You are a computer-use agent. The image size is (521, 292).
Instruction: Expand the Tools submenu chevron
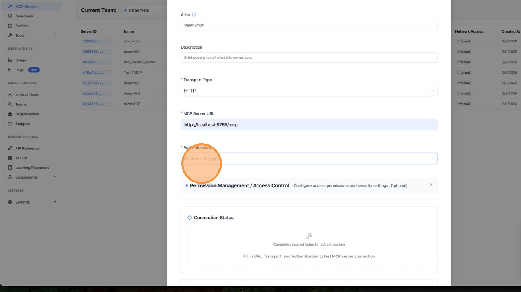point(55,35)
